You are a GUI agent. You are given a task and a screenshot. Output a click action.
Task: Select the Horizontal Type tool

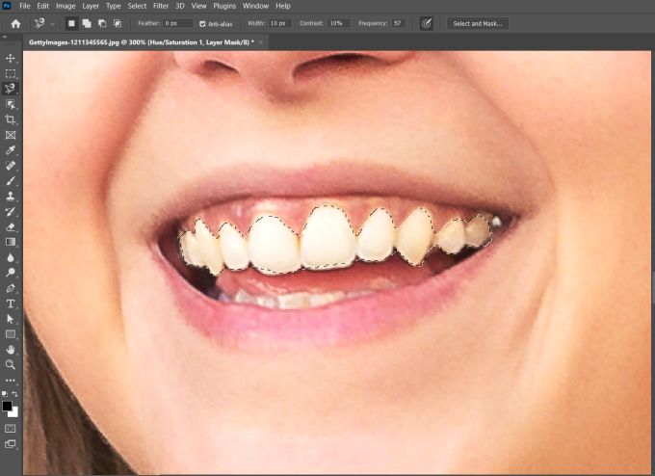click(11, 304)
